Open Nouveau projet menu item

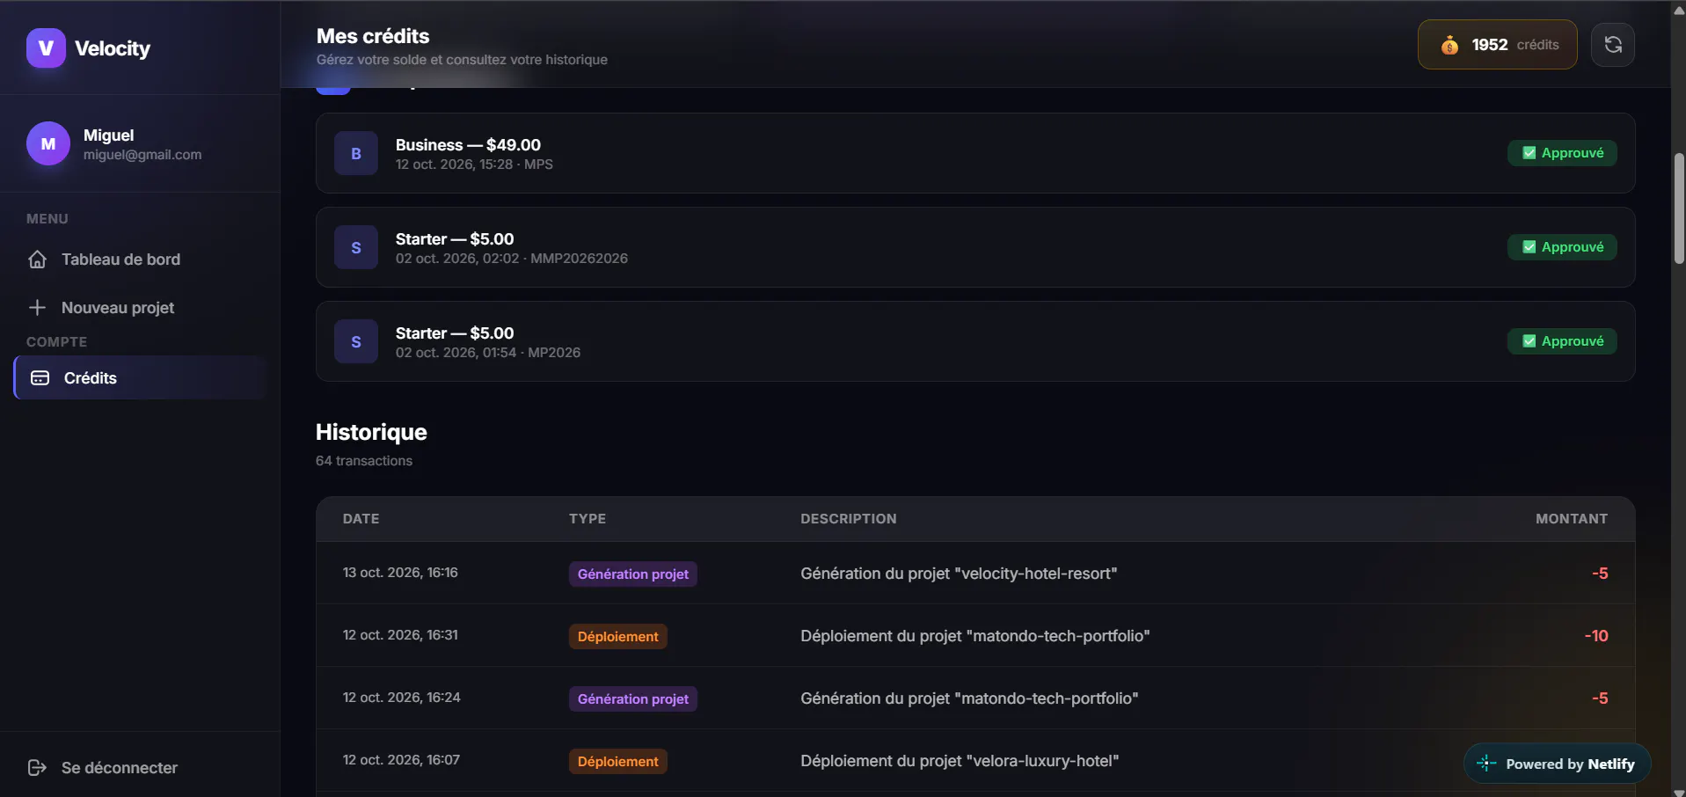click(141, 308)
